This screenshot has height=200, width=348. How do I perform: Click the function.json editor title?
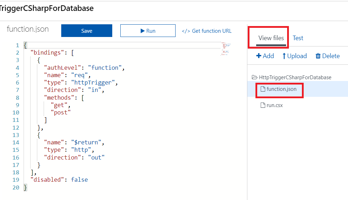(x=27, y=29)
